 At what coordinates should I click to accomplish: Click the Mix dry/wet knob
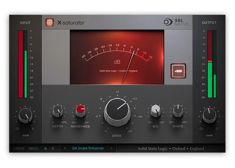pos(155,111)
